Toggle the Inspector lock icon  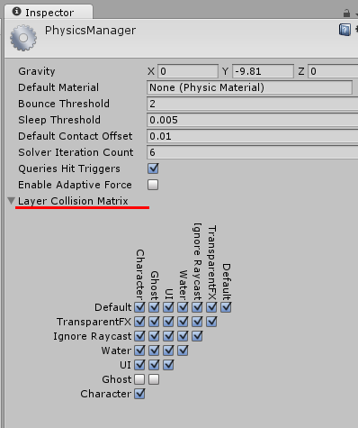tap(346, 13)
